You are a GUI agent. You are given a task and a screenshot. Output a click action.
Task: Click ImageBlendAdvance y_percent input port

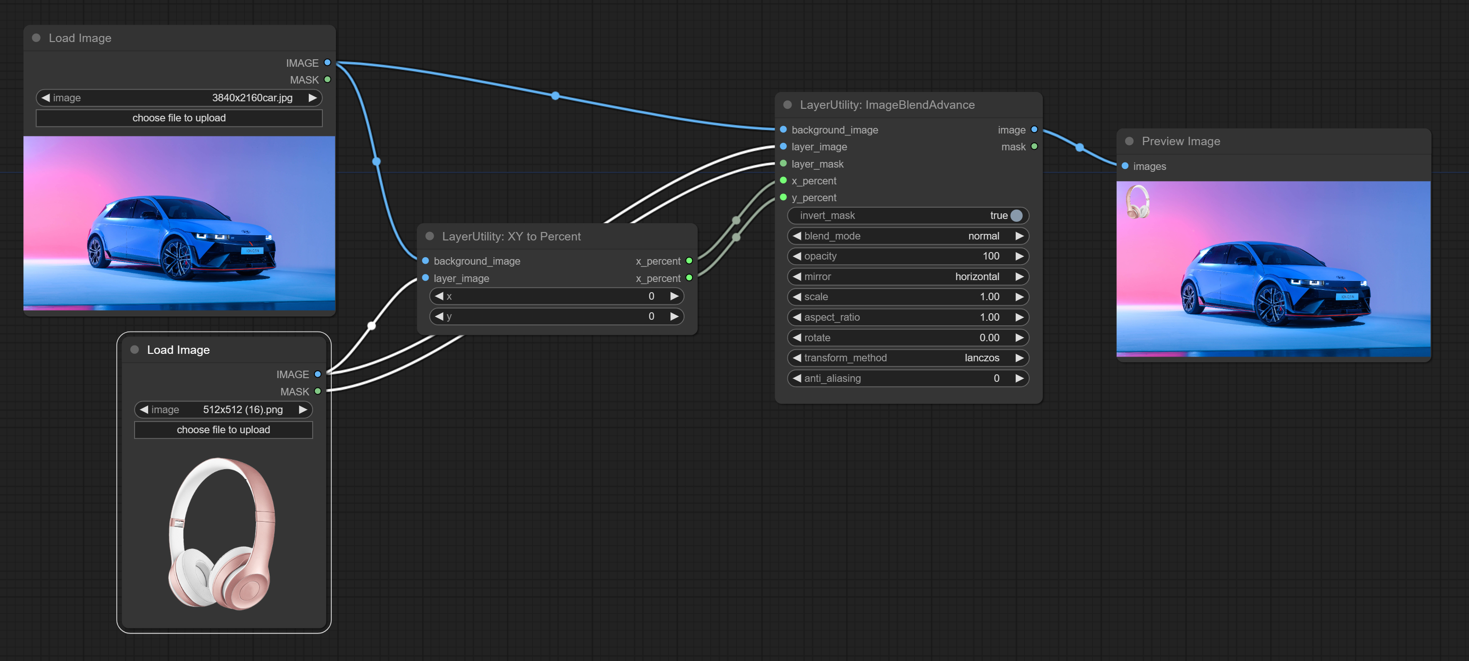coord(783,197)
